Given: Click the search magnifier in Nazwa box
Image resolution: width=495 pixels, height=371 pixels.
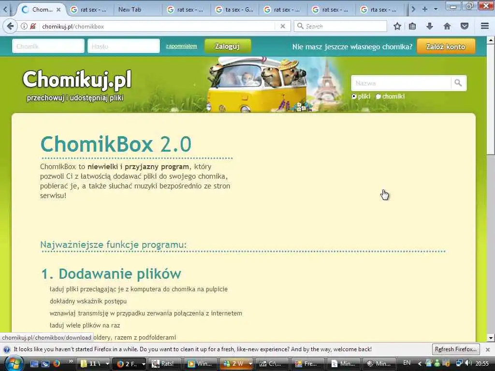Looking at the screenshot, I should (x=458, y=83).
